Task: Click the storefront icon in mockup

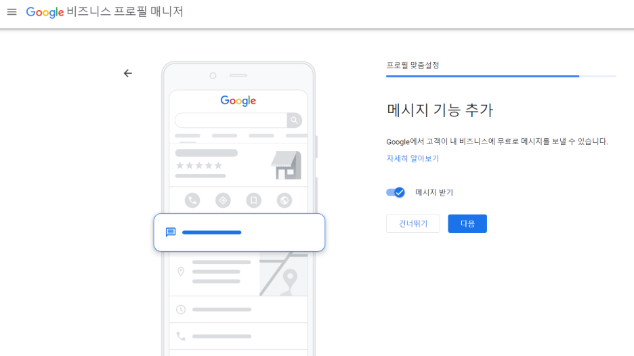Action: pos(287,165)
